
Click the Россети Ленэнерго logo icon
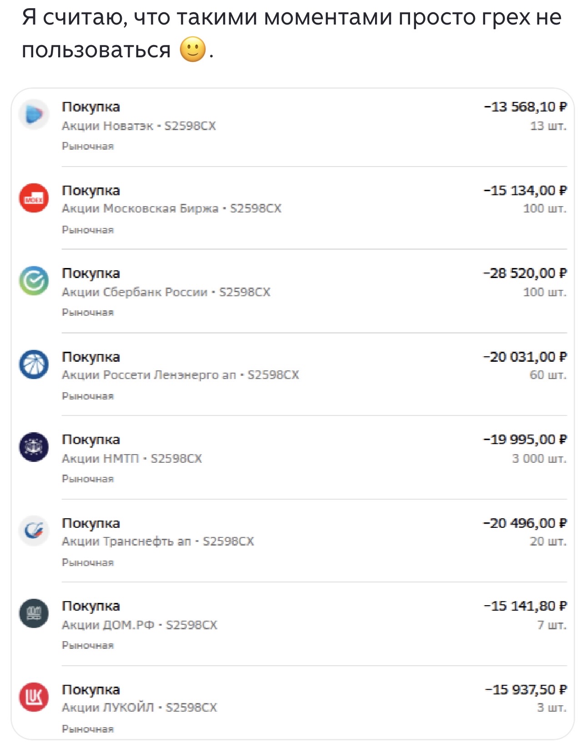[x=34, y=364]
